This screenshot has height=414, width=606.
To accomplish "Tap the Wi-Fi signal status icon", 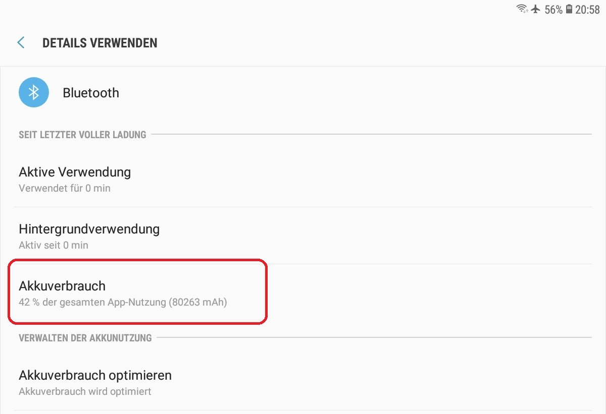I will [x=522, y=9].
